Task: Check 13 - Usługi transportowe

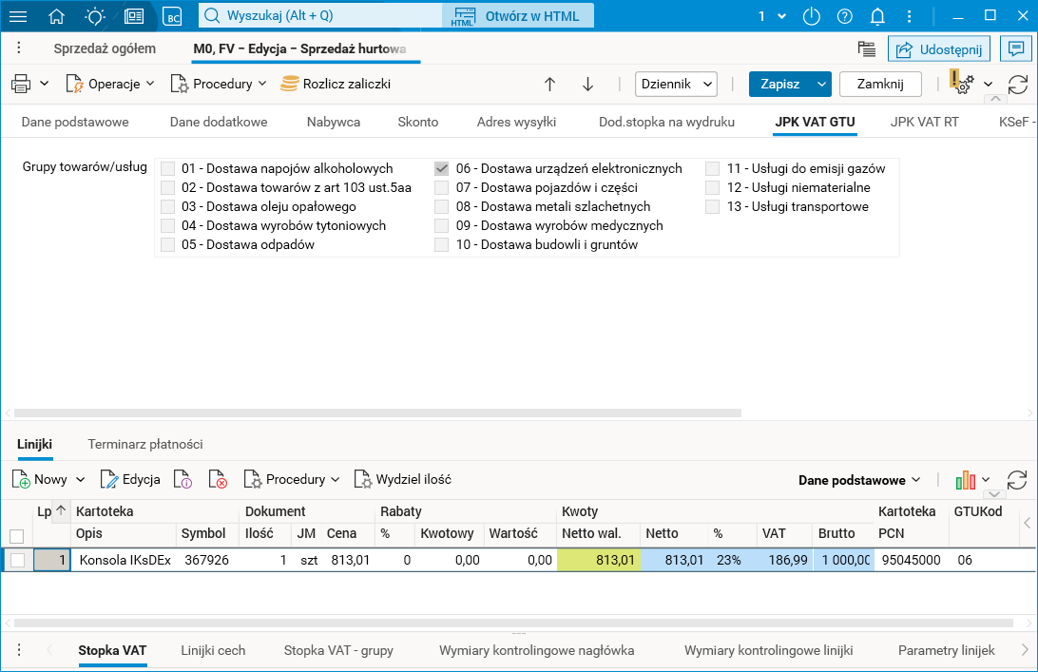Action: [x=712, y=206]
